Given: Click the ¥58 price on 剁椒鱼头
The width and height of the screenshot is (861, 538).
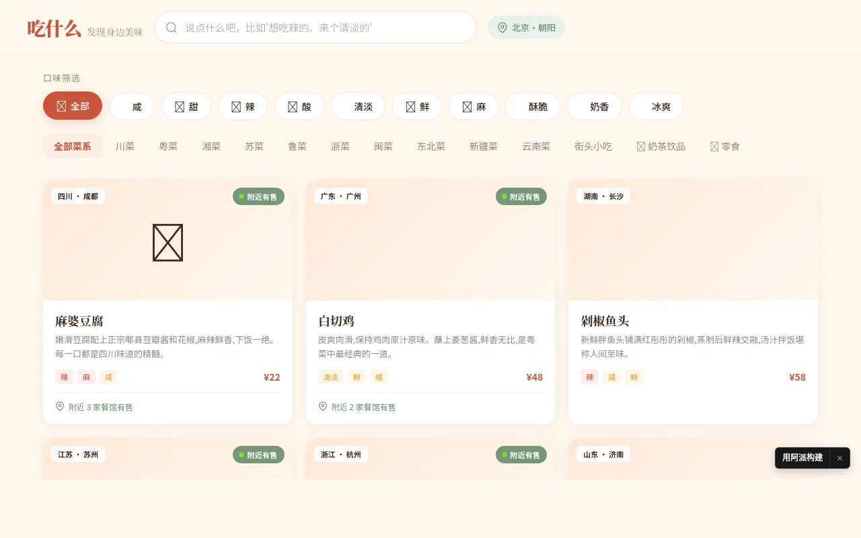Looking at the screenshot, I should point(797,377).
